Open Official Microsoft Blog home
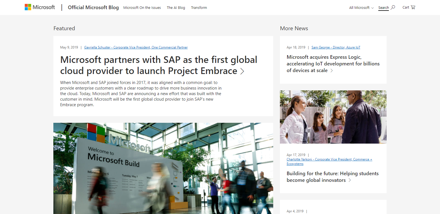Screen dimensions: 440x214 pyautogui.click(x=93, y=7)
